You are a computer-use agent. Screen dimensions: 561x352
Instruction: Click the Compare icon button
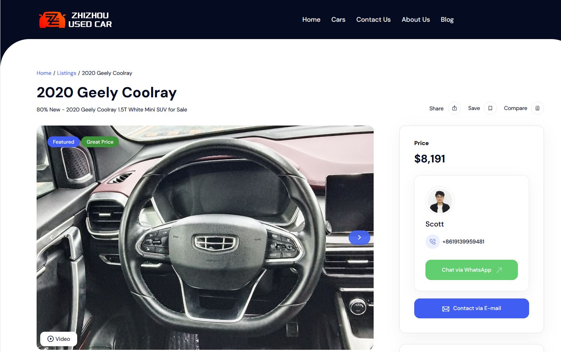537,108
